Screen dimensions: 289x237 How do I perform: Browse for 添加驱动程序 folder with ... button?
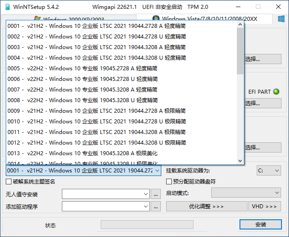point(156,206)
